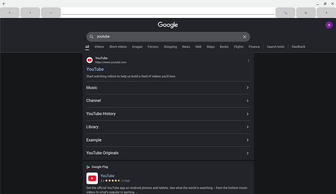Open the YouTube Google Play app link
The width and height of the screenshot is (336, 194).
[x=107, y=176]
